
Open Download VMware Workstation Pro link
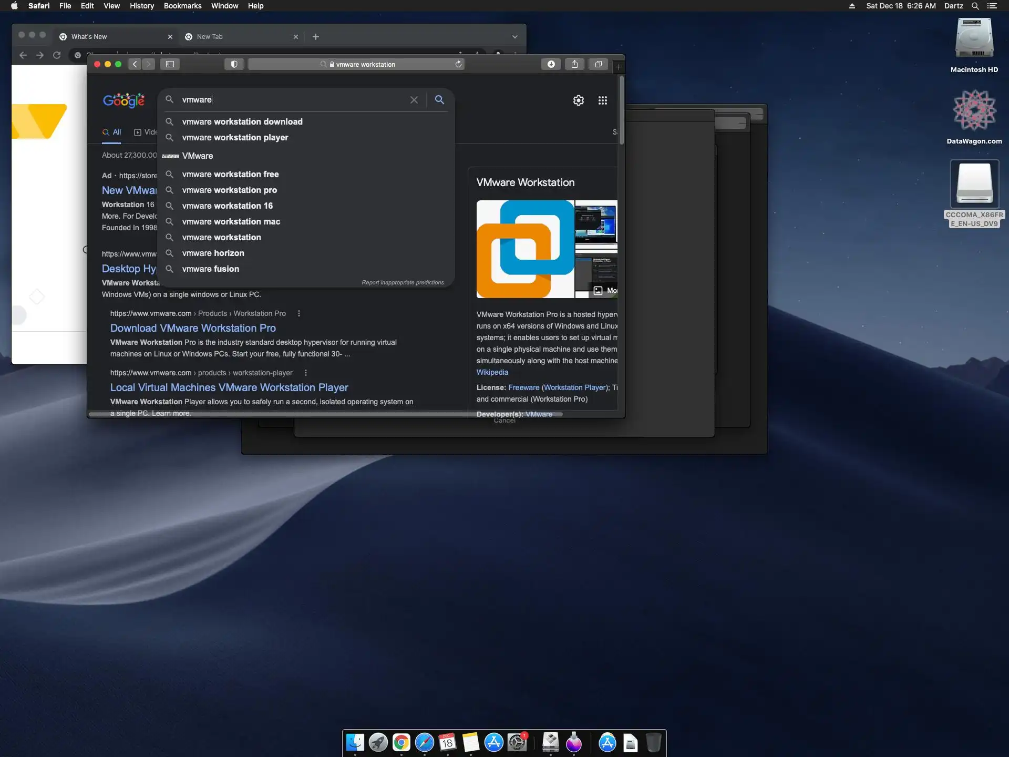coord(193,328)
